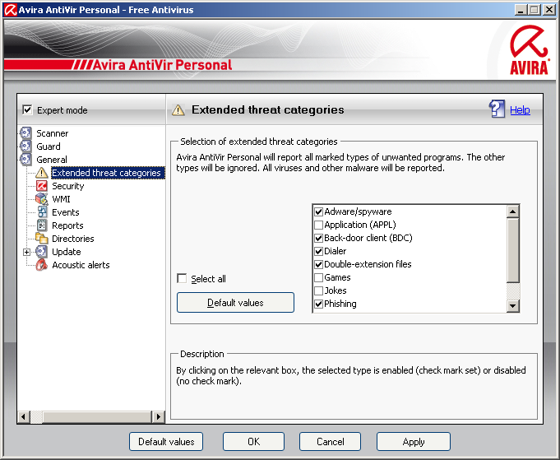
Task: Click the Reports document icon
Action: pos(42,225)
